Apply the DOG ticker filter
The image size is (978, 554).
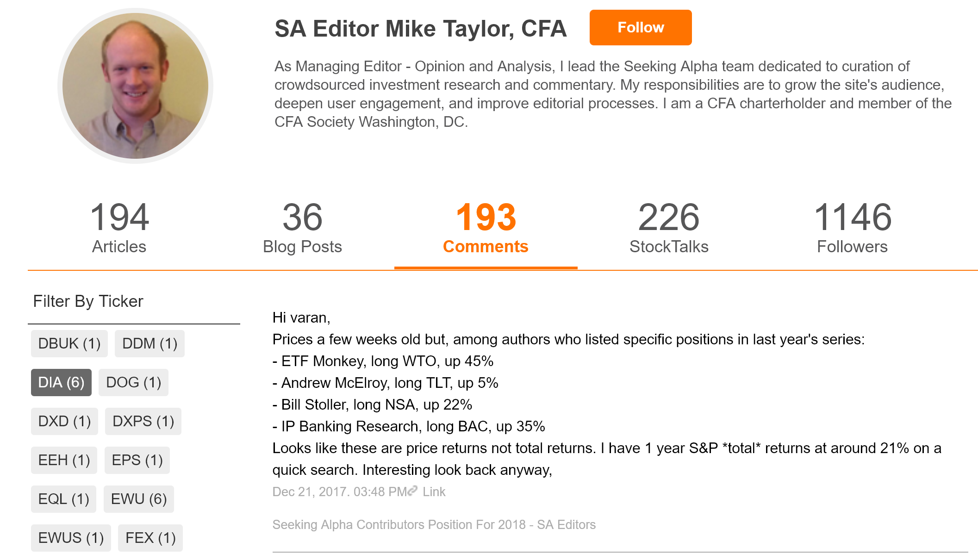[133, 382]
